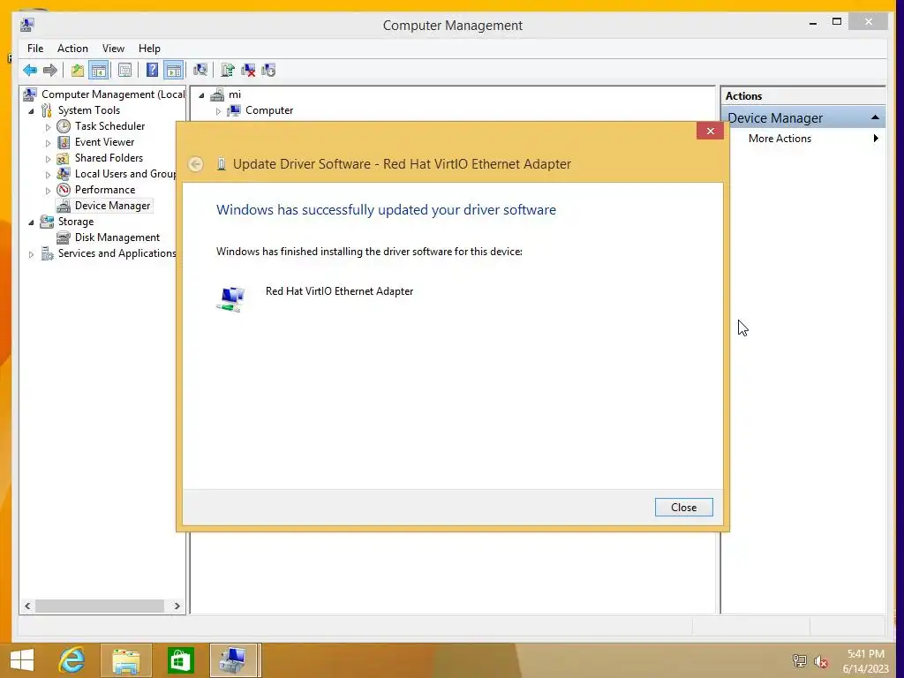Screen dimensions: 904x678
Task: Expand the Event Viewer node
Action: point(49,142)
